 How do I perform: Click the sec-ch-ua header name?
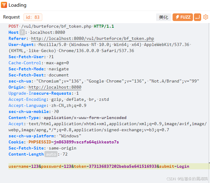(x=20, y=81)
